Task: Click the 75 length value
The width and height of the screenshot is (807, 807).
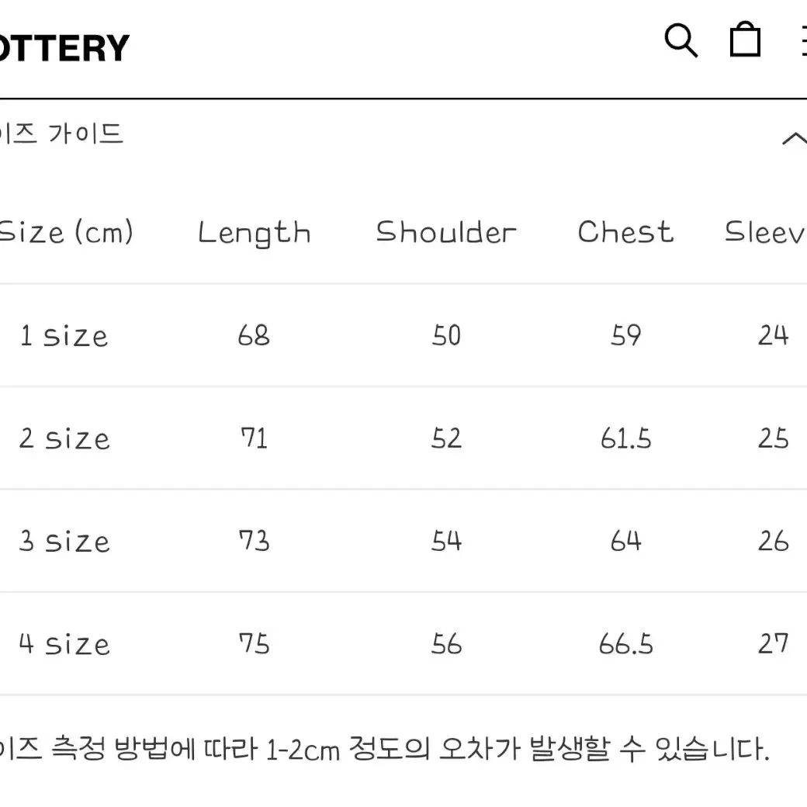Action: (x=254, y=644)
